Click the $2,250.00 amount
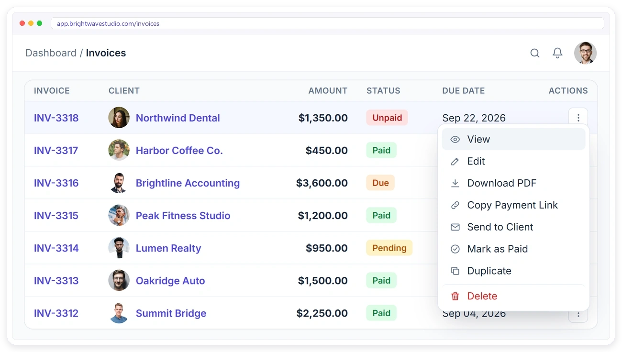Image resolution: width=622 pixels, height=352 pixels. [322, 313]
